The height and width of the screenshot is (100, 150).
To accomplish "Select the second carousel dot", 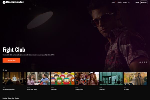I will pyautogui.click(x=142, y=62).
